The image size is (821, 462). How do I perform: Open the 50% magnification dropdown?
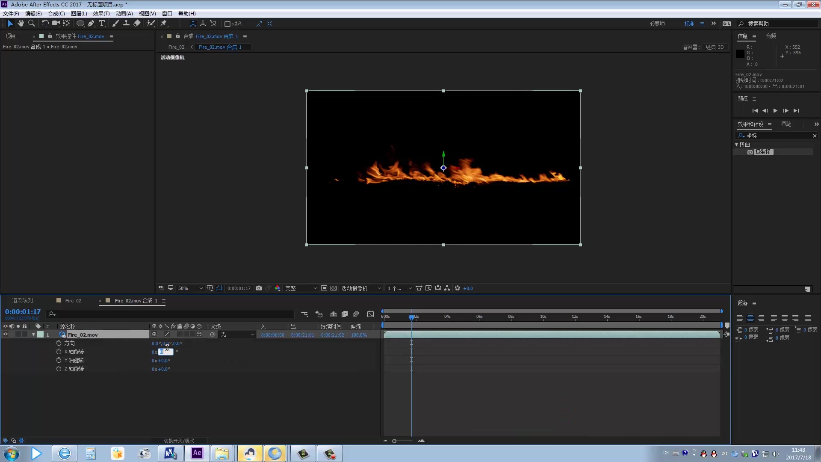tap(190, 288)
